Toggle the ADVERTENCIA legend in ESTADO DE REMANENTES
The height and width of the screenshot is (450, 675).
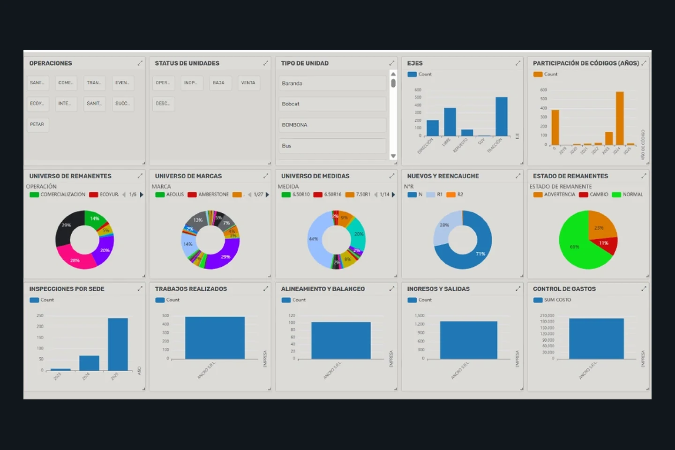coord(554,195)
